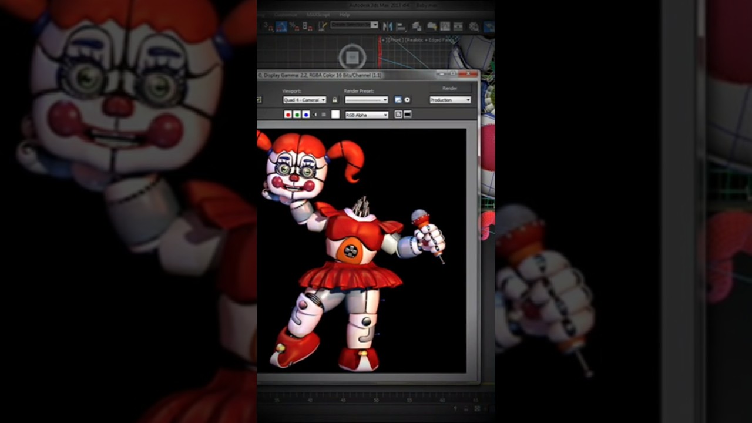Screen dimensions: 752x423
Task: Open the Render Setup icon in the main toolbar
Action: click(x=489, y=26)
